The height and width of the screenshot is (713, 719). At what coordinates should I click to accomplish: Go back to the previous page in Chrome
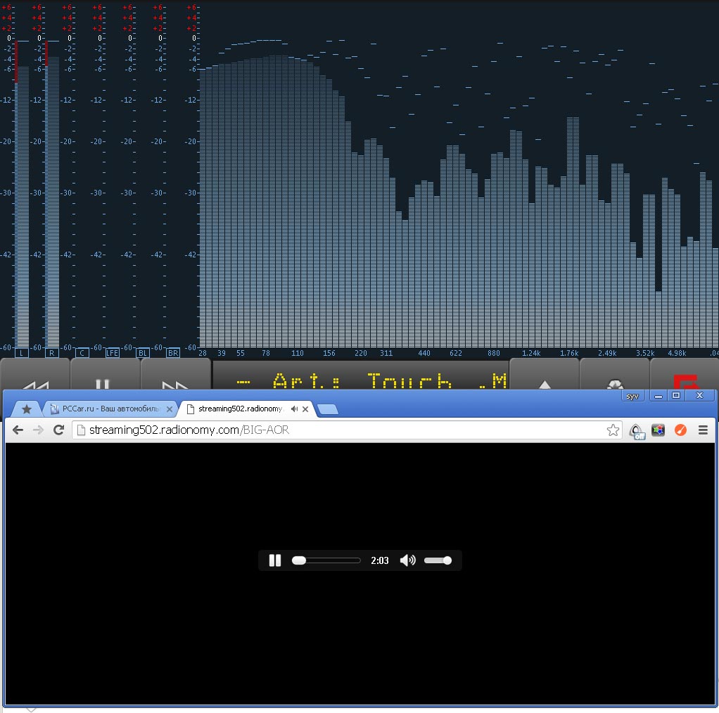coord(18,430)
